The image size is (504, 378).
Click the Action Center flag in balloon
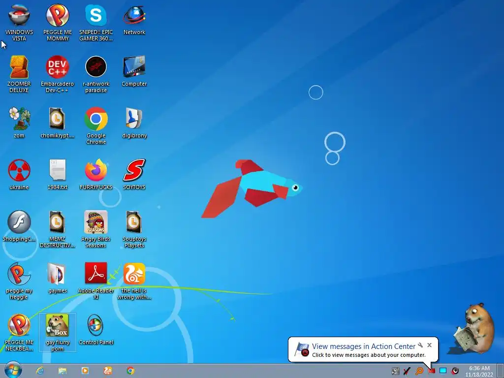tap(302, 349)
